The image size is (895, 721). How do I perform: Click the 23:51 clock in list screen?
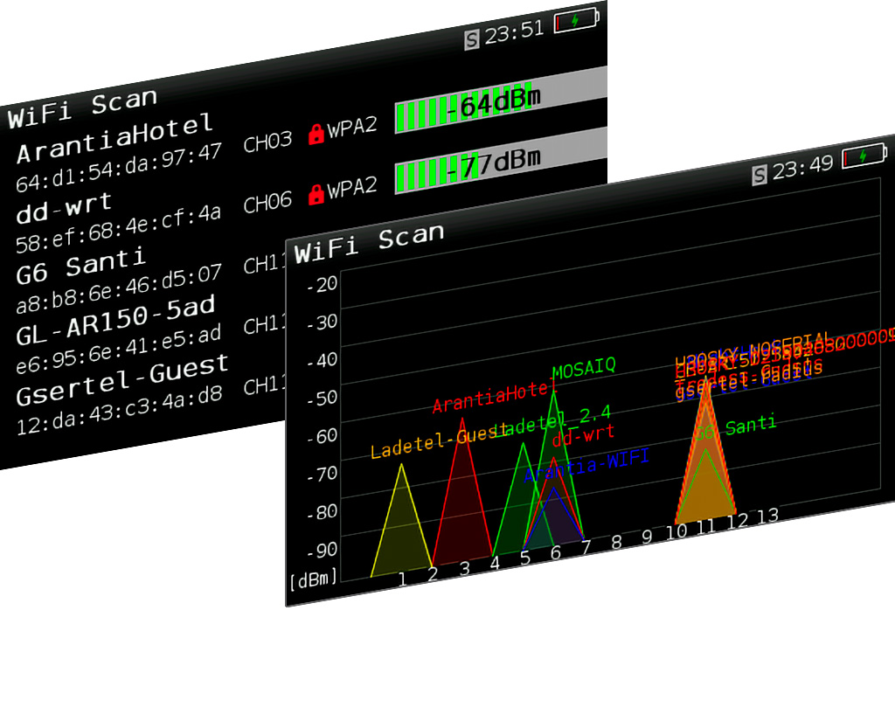(x=514, y=32)
